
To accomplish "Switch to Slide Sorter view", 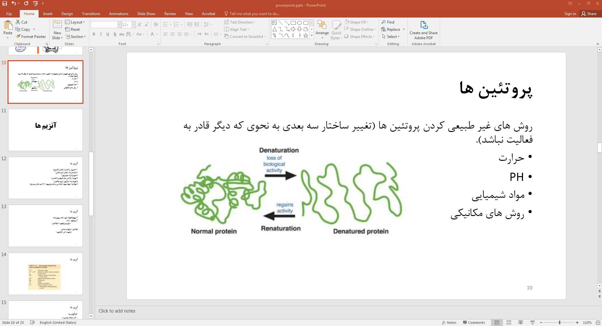I will pyautogui.click(x=509, y=323).
